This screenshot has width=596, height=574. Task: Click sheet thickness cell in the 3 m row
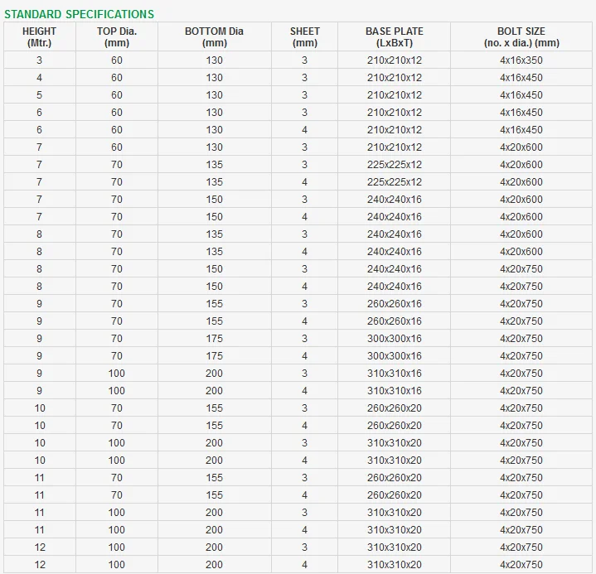(x=304, y=60)
